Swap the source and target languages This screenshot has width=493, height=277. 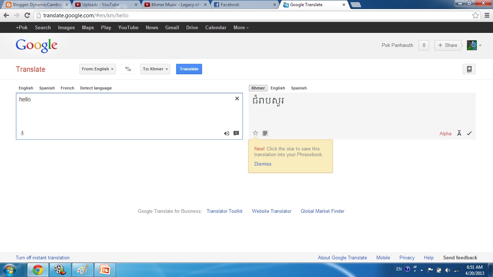point(128,69)
